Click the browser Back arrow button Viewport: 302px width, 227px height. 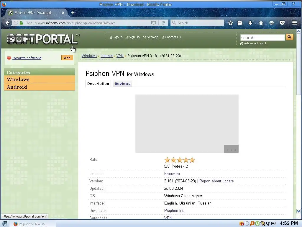click(x=7, y=23)
